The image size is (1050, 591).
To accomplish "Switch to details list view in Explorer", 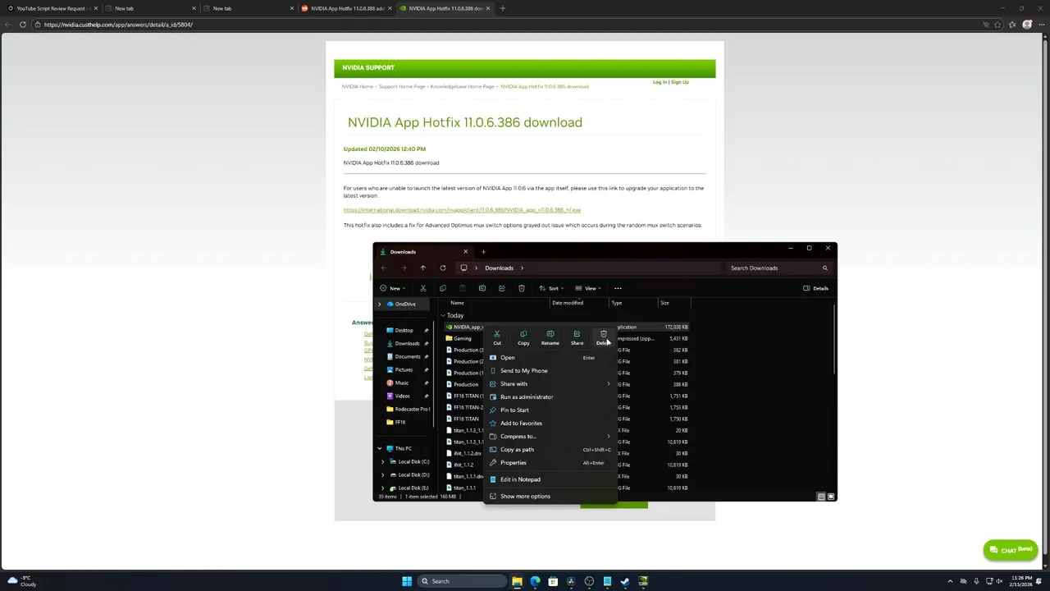I will coord(821,497).
